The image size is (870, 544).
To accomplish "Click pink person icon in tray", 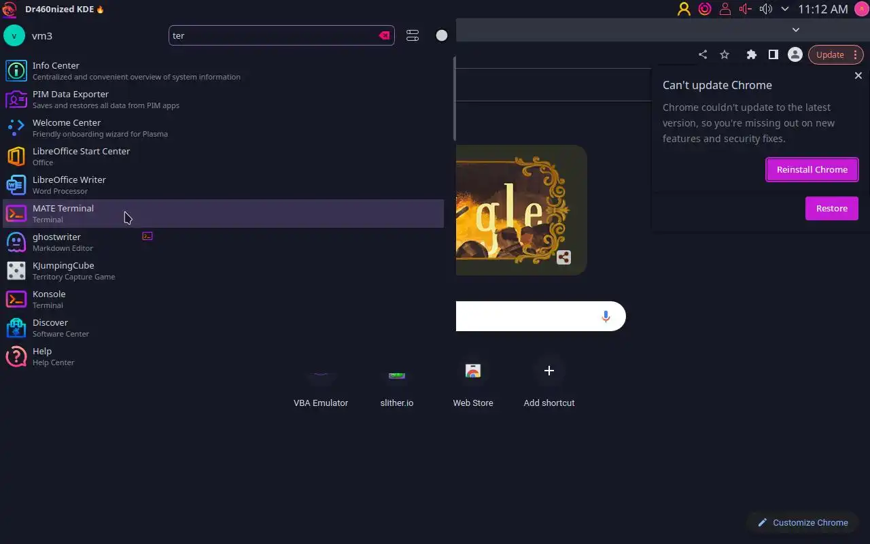I will 725,9.
